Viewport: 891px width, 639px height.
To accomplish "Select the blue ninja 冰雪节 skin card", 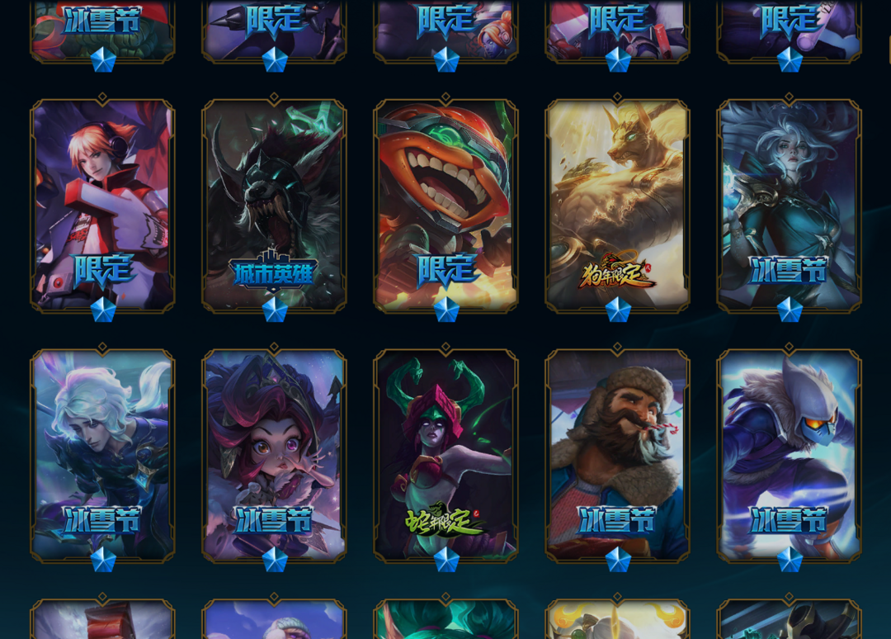I will [x=789, y=456].
